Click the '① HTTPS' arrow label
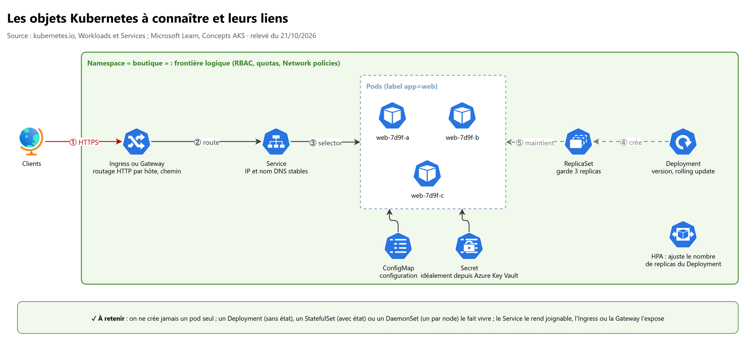Screen dimensions: 746x341 84,142
